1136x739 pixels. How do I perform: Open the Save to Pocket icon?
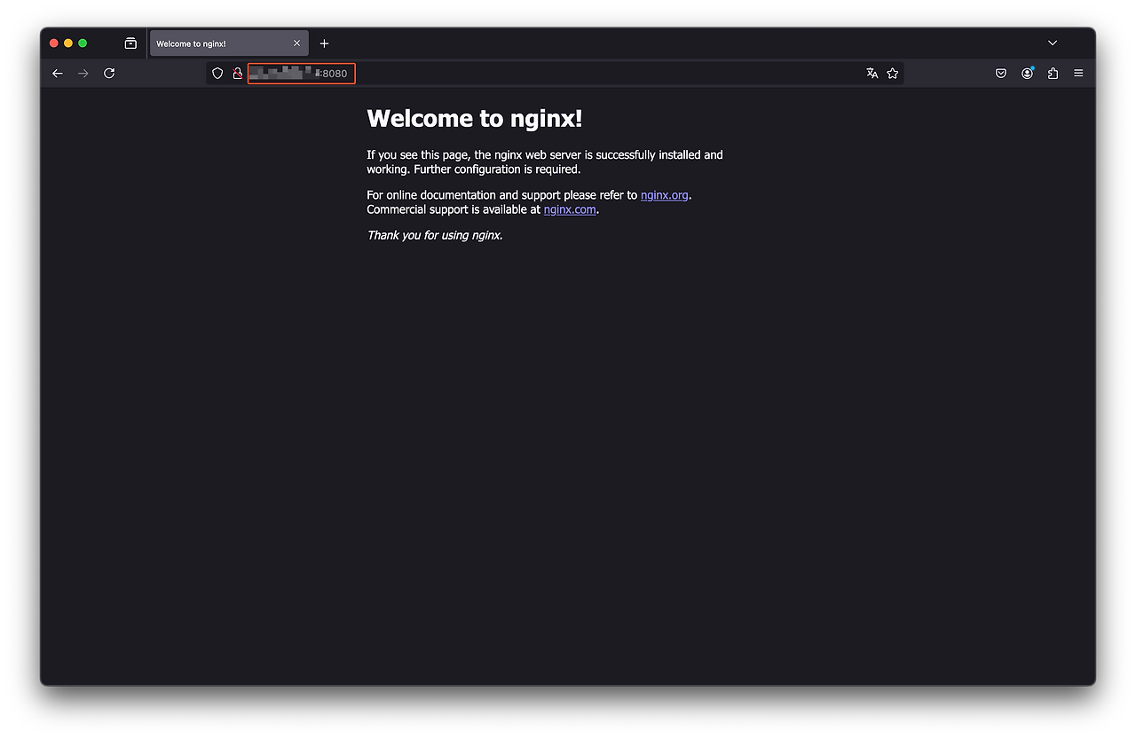pos(1001,74)
